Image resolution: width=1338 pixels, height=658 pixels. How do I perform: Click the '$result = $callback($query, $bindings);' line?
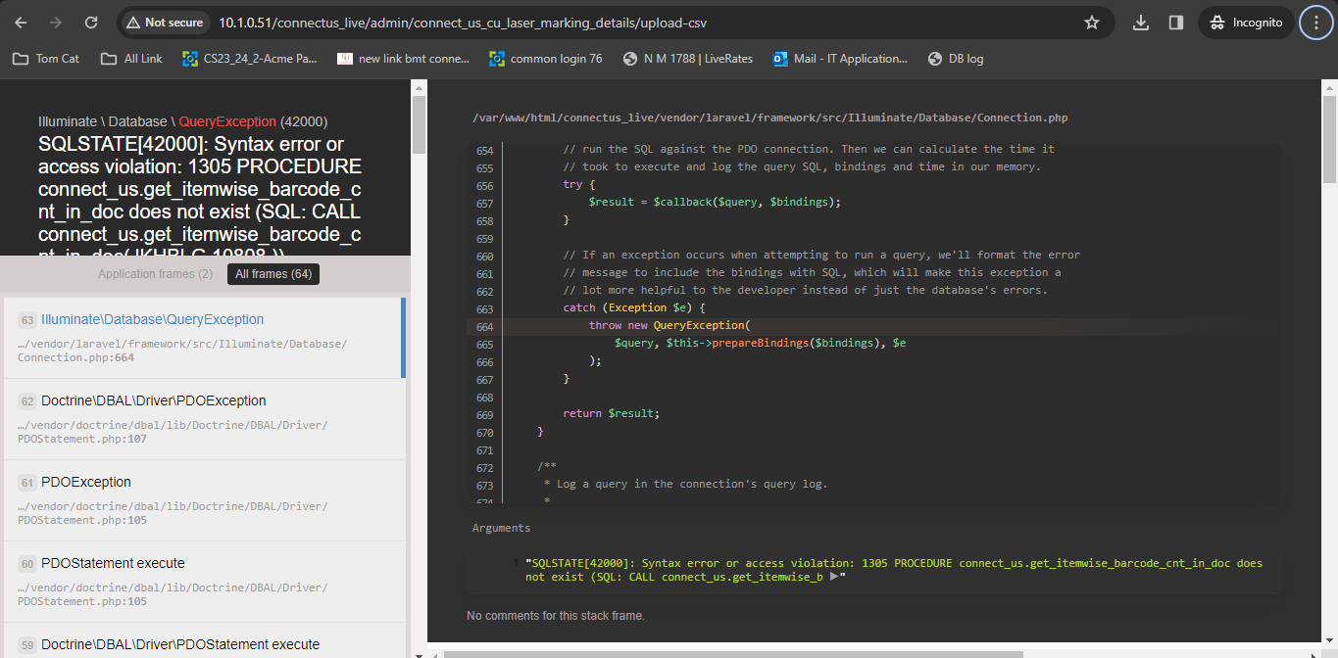715,202
